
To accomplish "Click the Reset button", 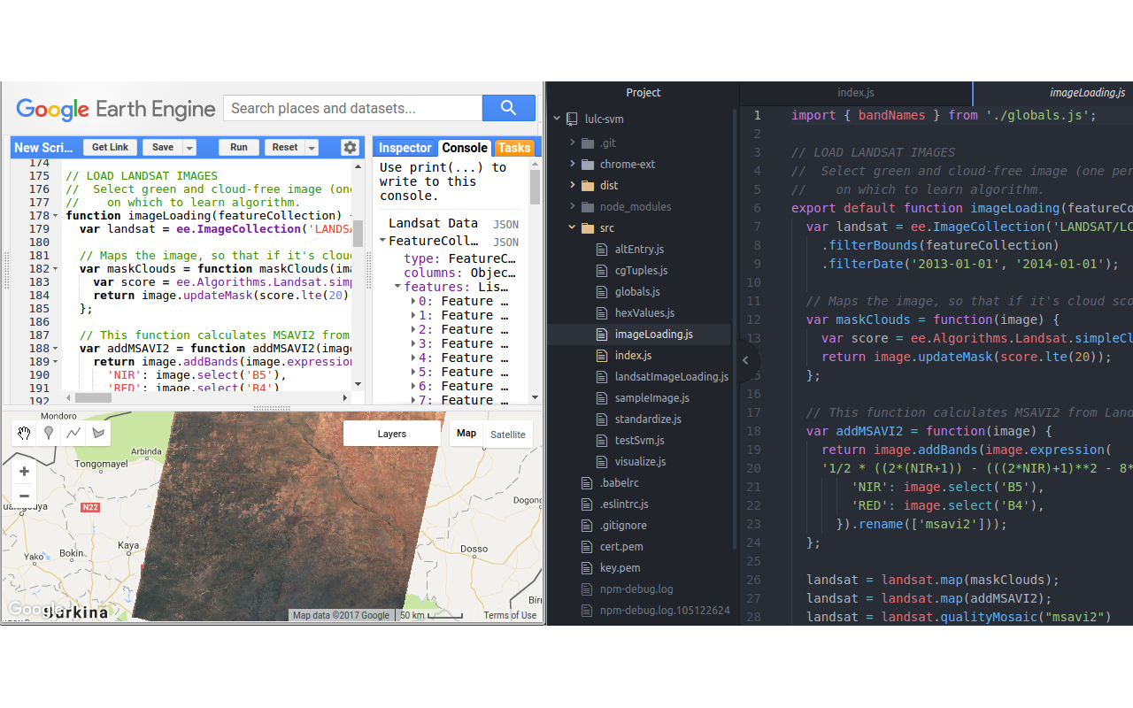I will coord(285,148).
